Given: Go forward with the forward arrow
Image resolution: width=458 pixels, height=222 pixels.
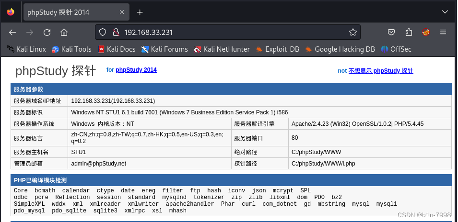Looking at the screenshot, I should pyautogui.click(x=30, y=32).
